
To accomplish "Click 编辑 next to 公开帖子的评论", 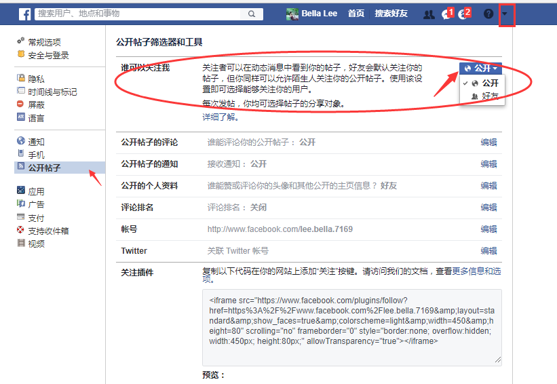I will [x=488, y=142].
